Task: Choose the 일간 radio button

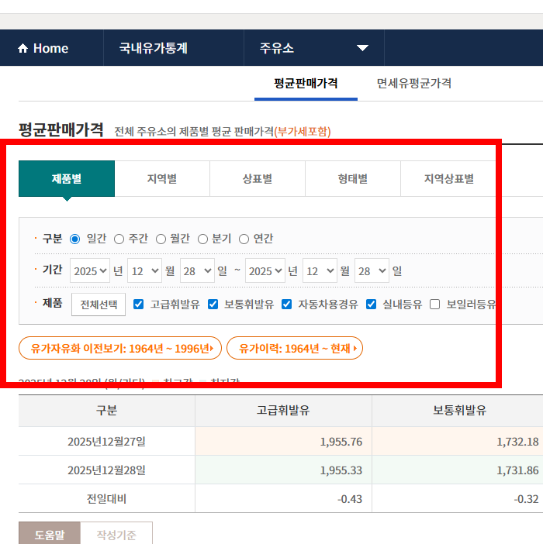Action: [x=74, y=239]
